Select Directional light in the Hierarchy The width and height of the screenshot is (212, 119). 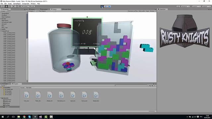point(7,22)
